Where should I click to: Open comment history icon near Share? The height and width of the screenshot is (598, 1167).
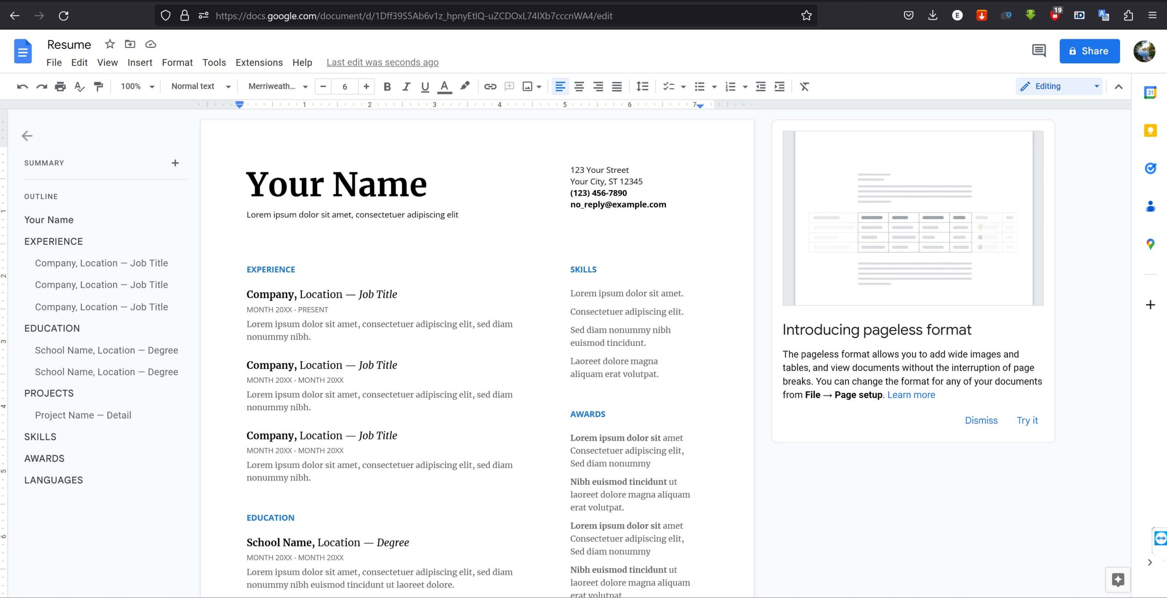pos(1038,51)
